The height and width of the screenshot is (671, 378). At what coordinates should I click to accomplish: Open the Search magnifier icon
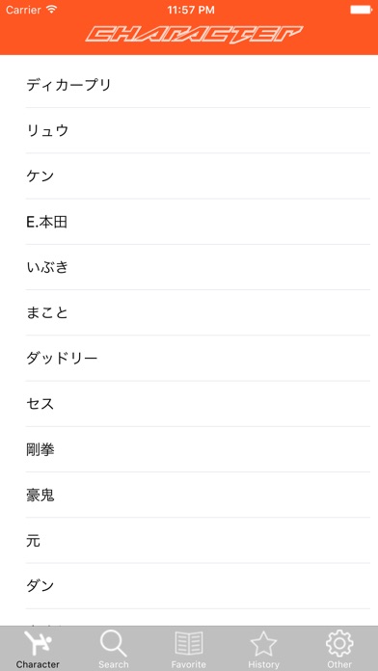click(113, 644)
